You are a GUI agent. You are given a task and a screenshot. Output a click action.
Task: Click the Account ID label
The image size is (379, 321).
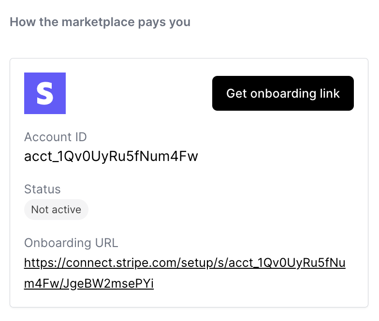(x=56, y=137)
